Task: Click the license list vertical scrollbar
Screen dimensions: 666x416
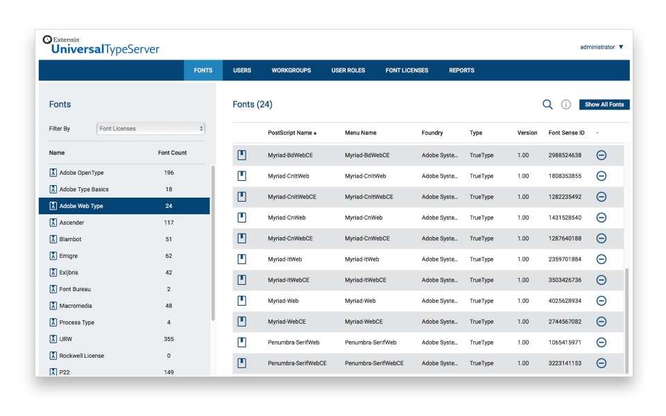Action: point(213,243)
